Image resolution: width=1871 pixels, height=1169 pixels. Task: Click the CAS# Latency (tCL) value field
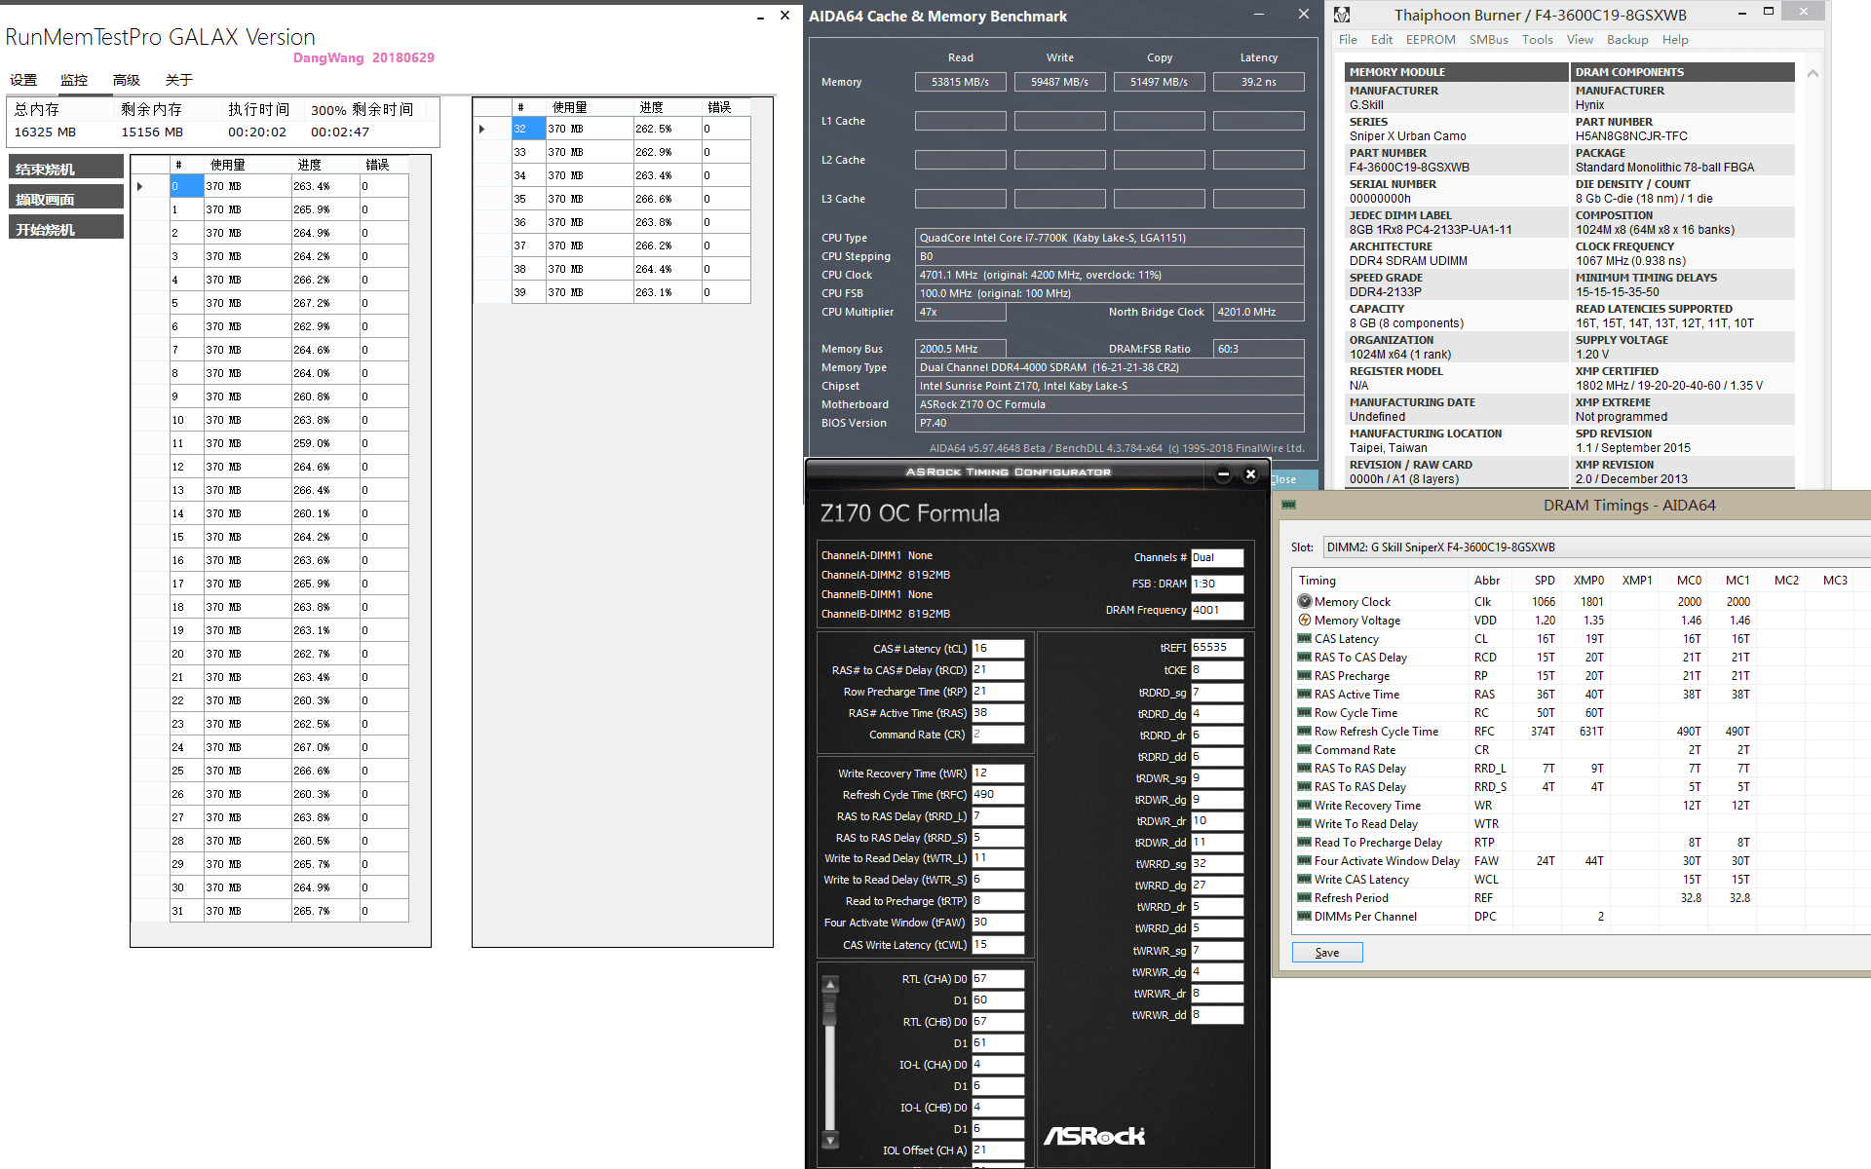pyautogui.click(x=997, y=649)
